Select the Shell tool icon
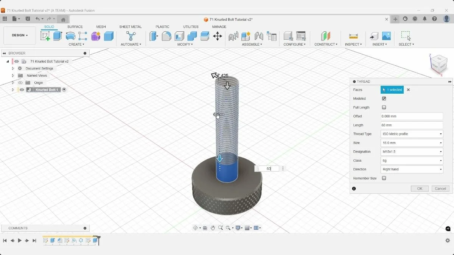 coord(179,36)
